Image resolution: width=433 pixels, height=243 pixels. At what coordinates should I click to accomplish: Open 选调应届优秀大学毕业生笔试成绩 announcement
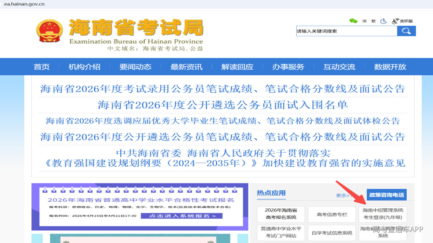(x=223, y=121)
